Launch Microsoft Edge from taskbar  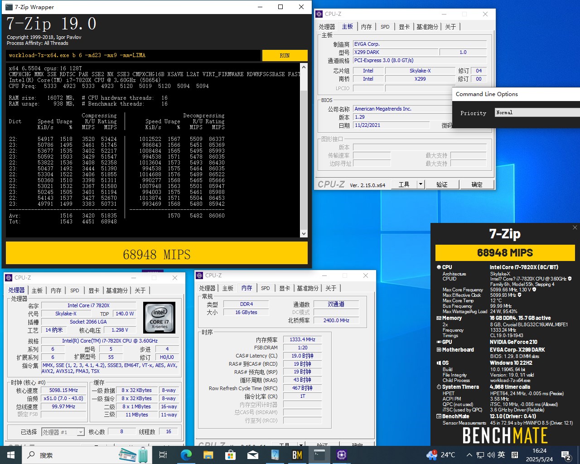(x=186, y=455)
